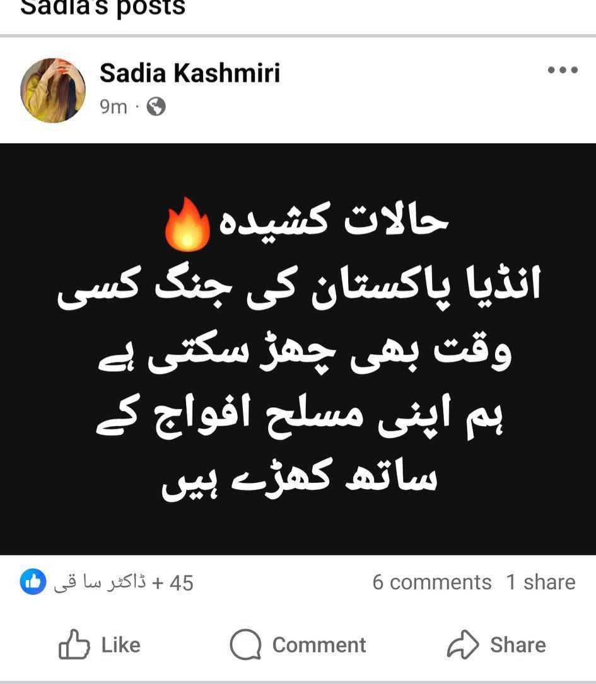View the 1 share details
The image size is (596, 684).
(x=540, y=583)
